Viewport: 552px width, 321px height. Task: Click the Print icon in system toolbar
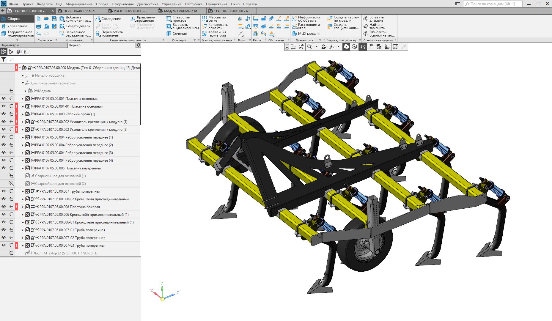[x=39, y=26]
